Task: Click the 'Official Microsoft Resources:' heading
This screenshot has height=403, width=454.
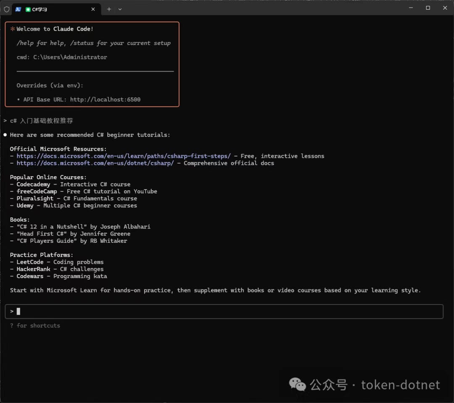Action: pyautogui.click(x=58, y=149)
